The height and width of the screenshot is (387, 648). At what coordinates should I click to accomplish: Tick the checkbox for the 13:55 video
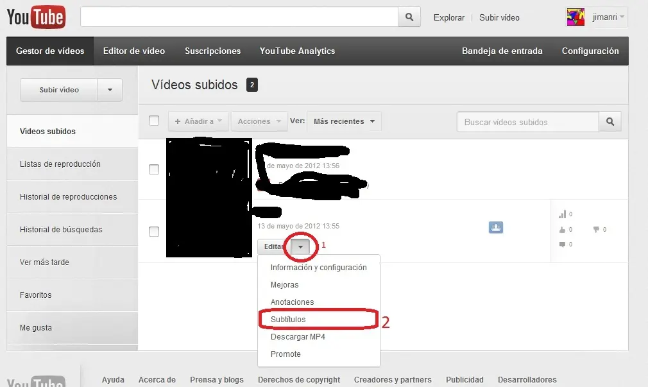pyautogui.click(x=154, y=232)
